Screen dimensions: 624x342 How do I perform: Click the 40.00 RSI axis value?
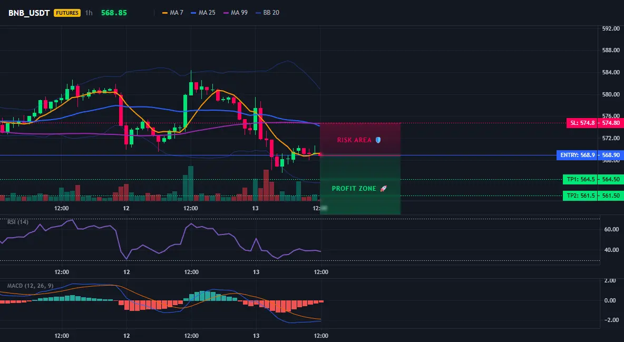pos(612,250)
